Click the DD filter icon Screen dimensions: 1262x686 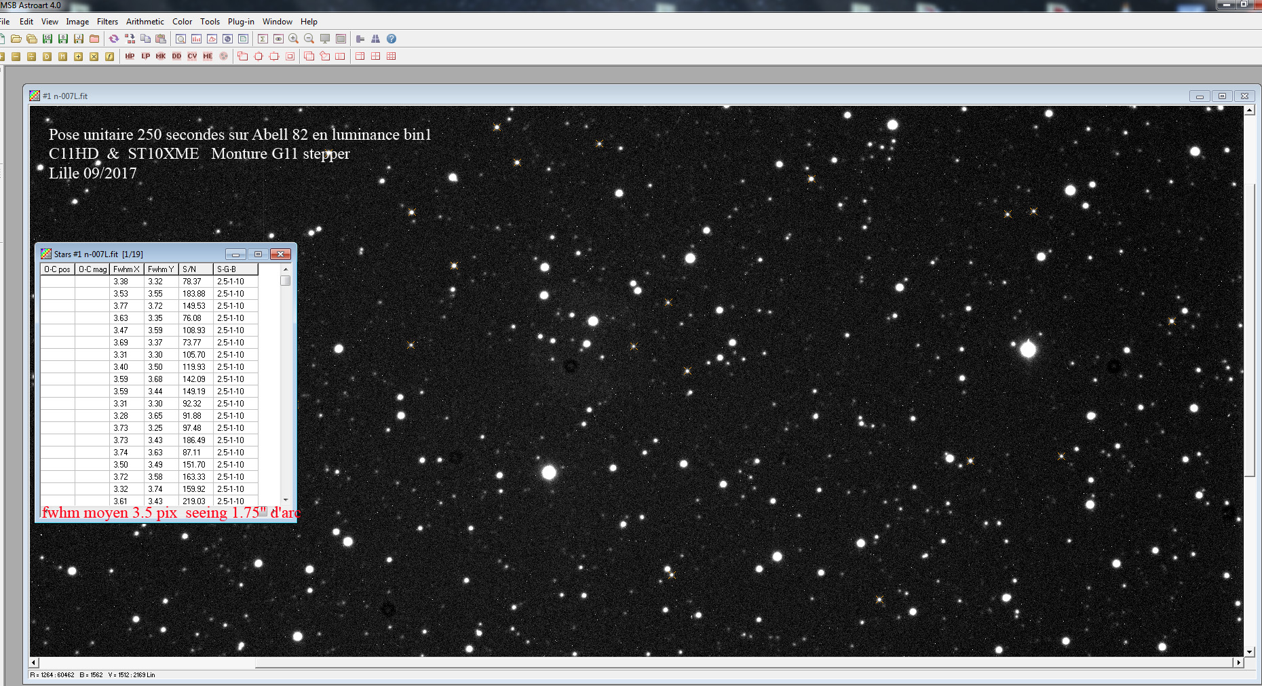point(176,56)
